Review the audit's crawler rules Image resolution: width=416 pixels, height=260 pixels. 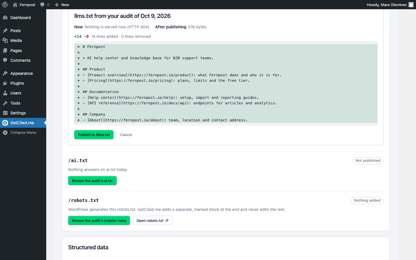pyautogui.click(x=99, y=220)
